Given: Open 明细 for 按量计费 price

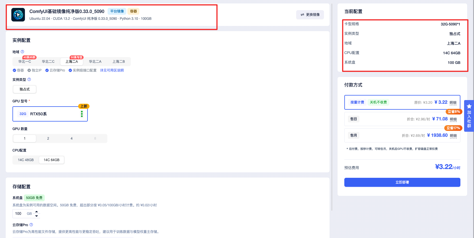Looking at the screenshot, I should click(453, 103).
